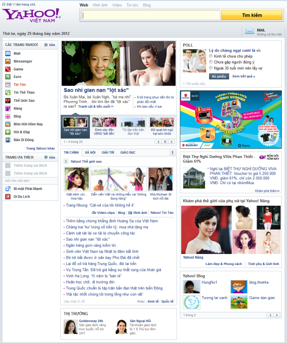
Task: Open the Tin Tức news icon
Action: pos(8,85)
